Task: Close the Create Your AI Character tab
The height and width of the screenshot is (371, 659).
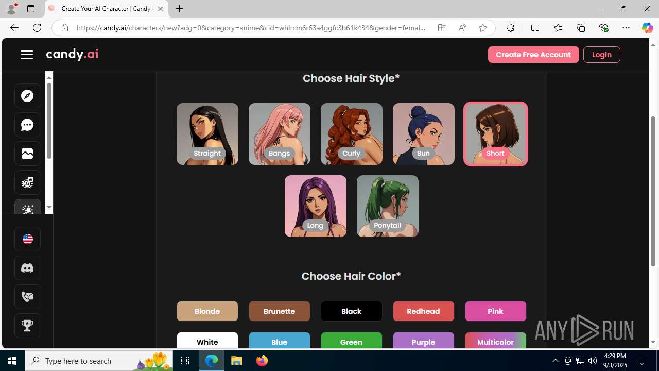Action: coord(160,9)
